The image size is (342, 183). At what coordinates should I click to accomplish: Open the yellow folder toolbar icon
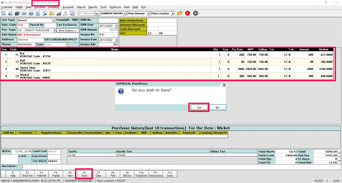tap(52, 13)
